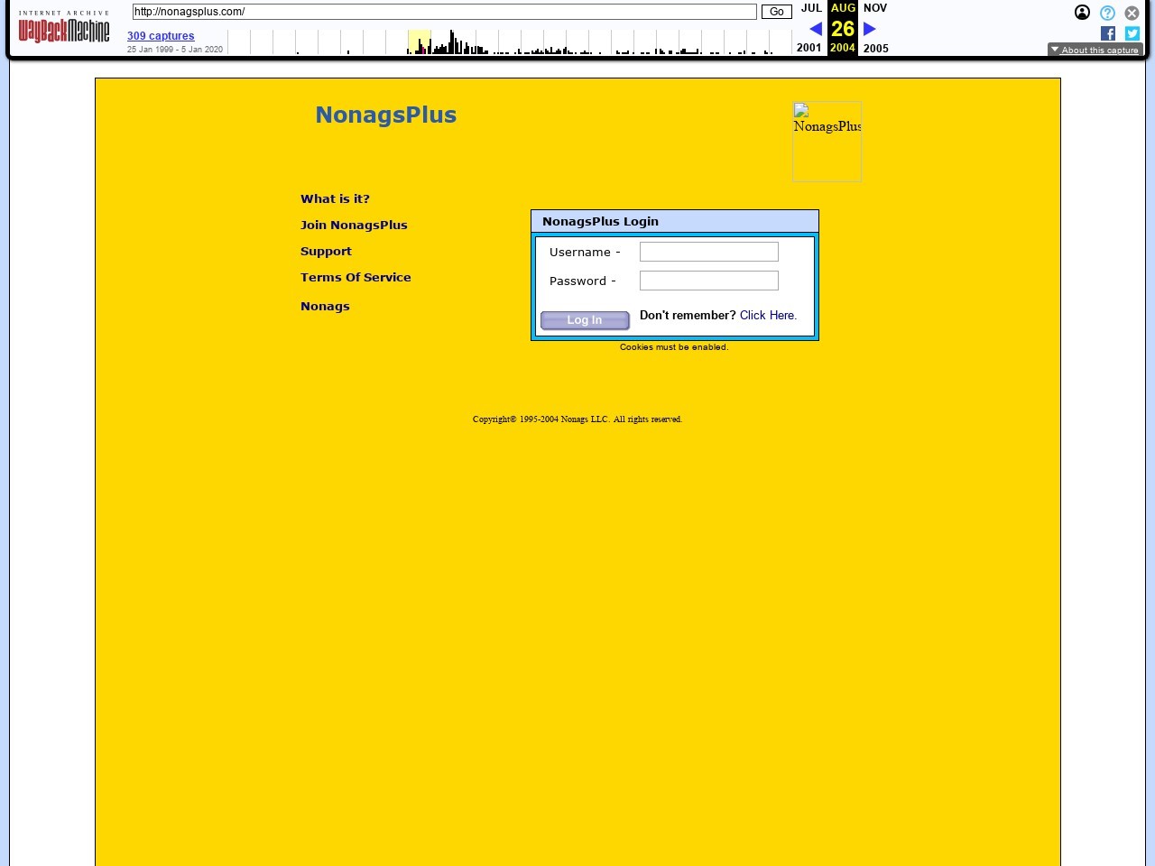This screenshot has width=1155, height=866.
Task: Go to previous capture arrow
Action: pyautogui.click(x=816, y=29)
